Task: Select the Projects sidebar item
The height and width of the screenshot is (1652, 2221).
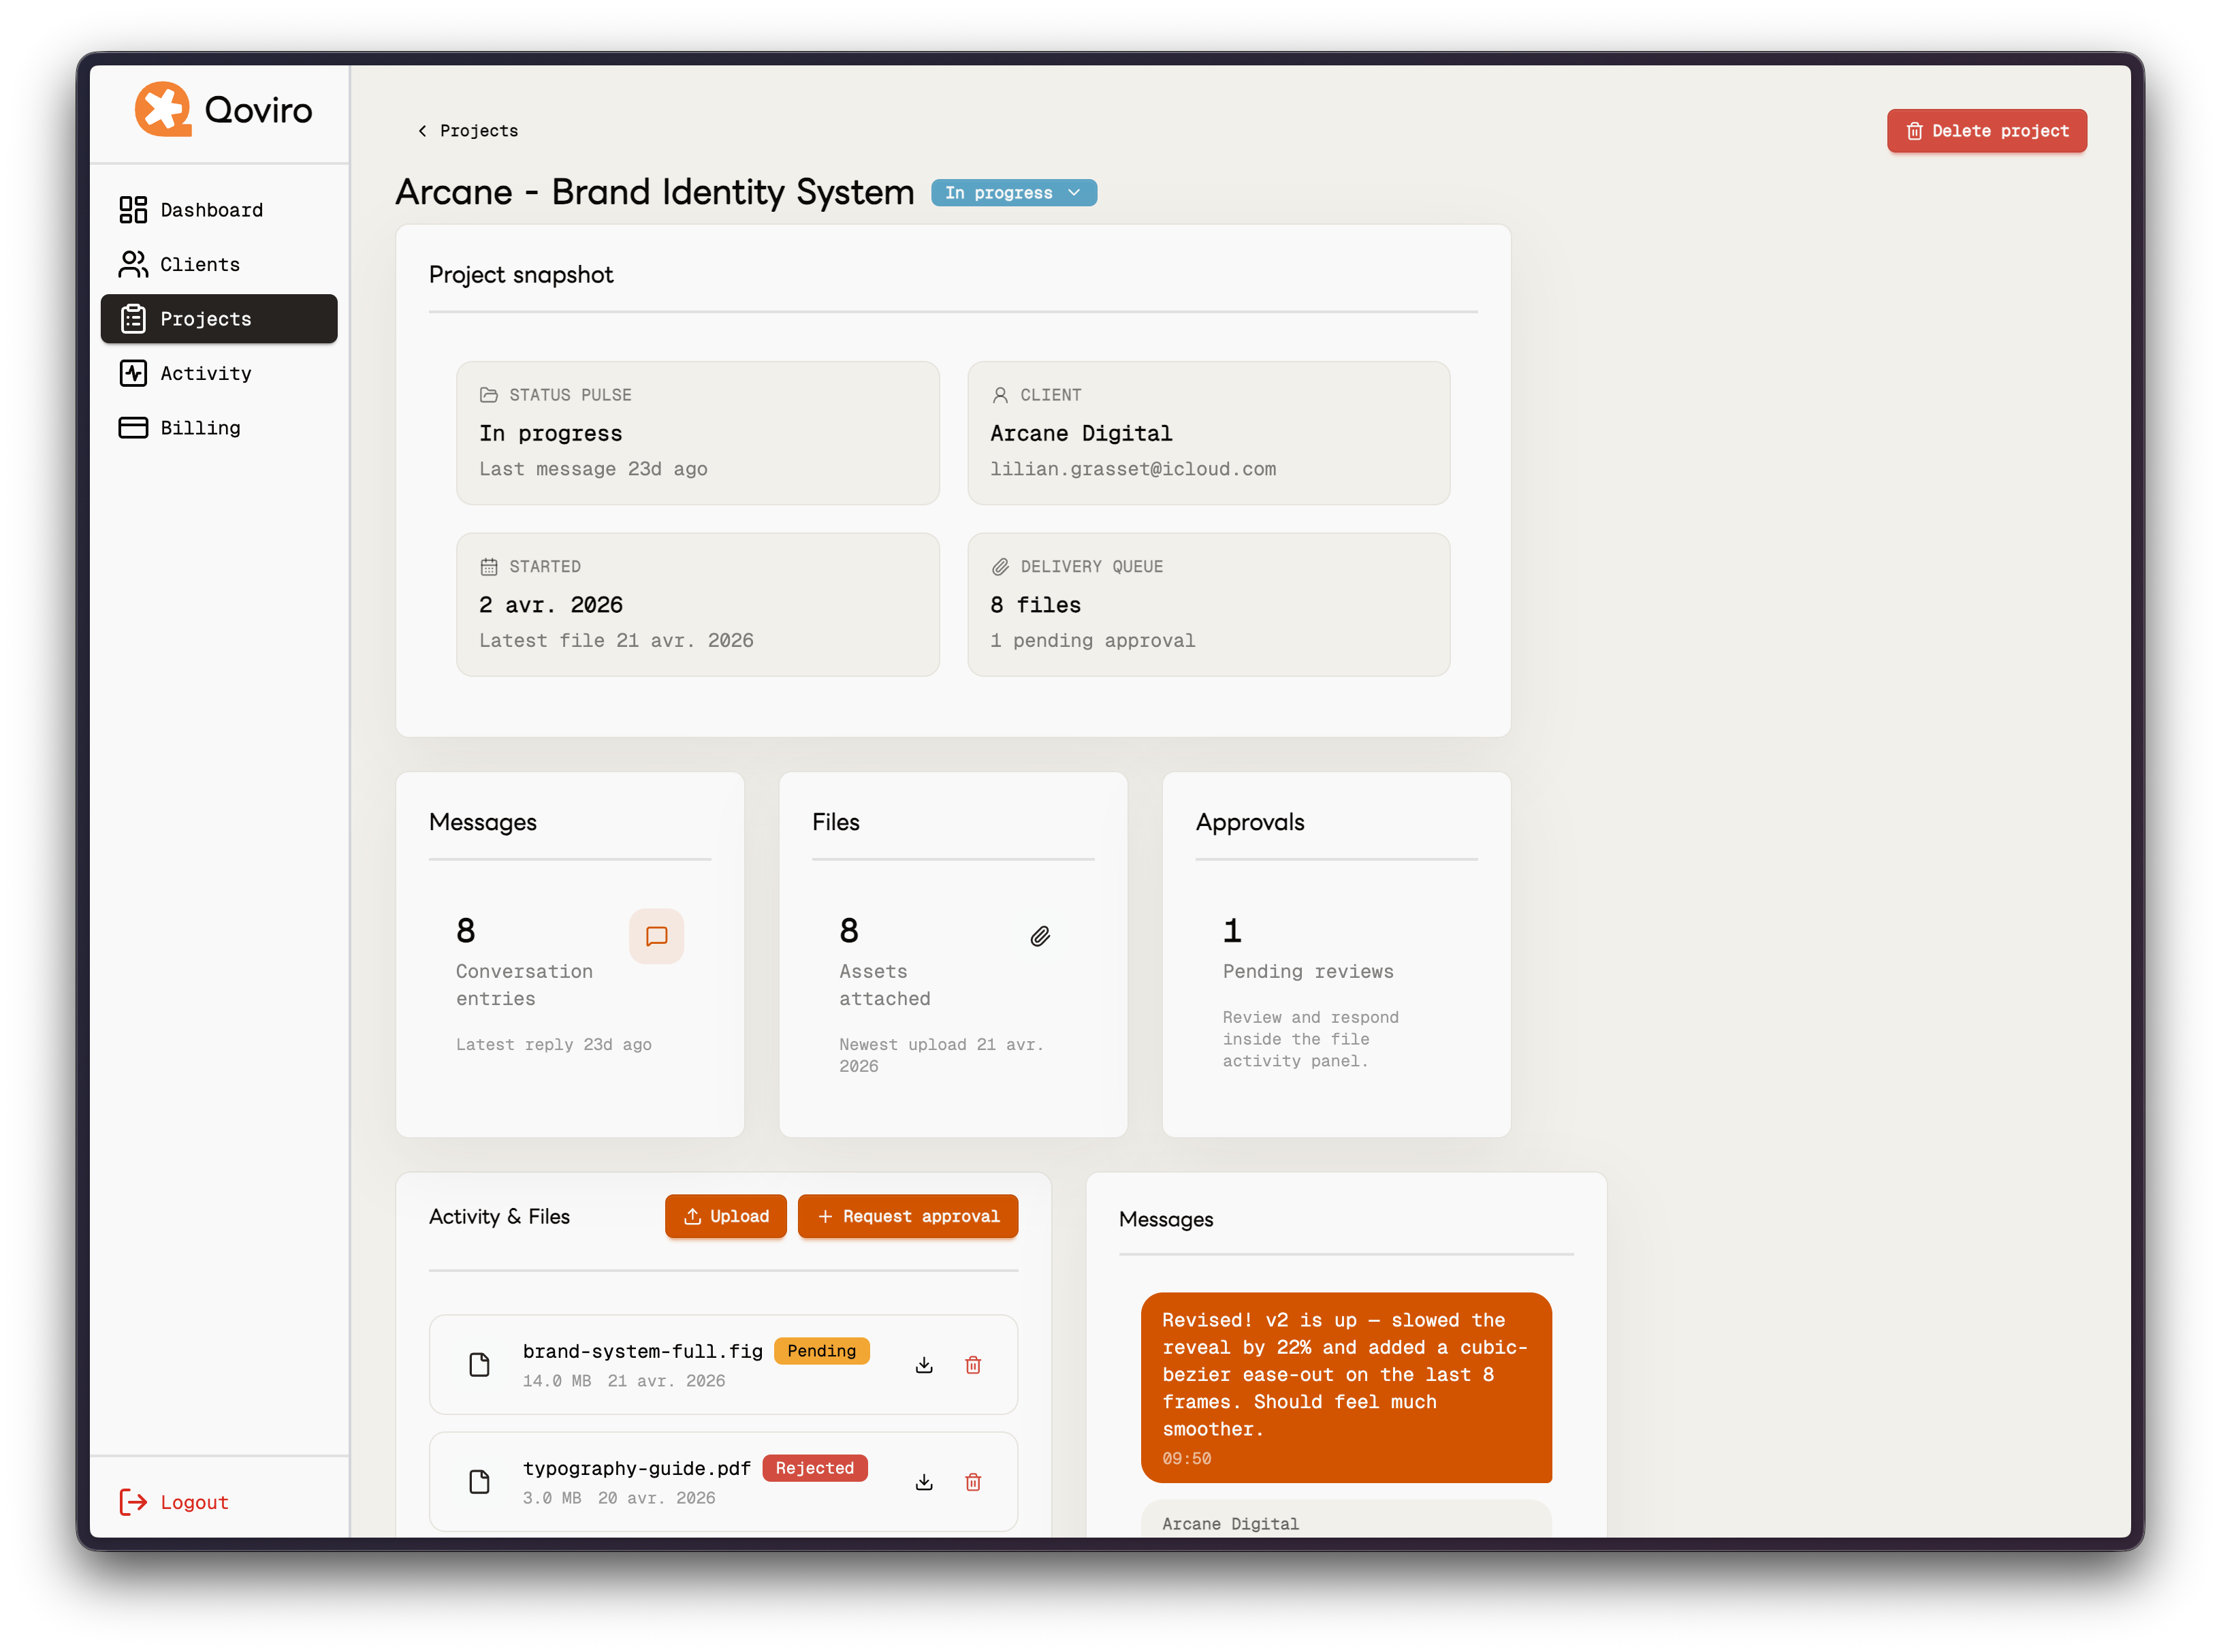Action: click(x=219, y=319)
